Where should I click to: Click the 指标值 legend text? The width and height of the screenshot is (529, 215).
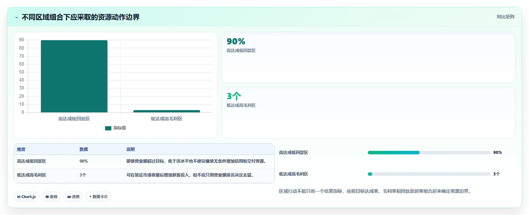click(120, 128)
